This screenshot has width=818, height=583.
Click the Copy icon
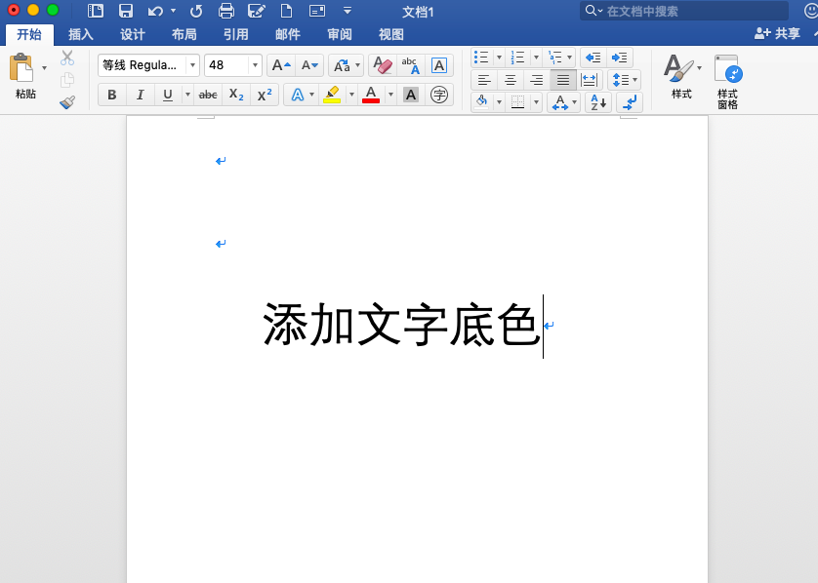(66, 80)
